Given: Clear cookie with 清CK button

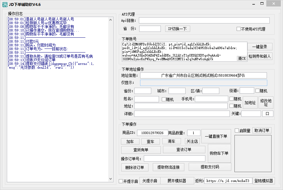Looking at the screenshot, I should 242,58.
